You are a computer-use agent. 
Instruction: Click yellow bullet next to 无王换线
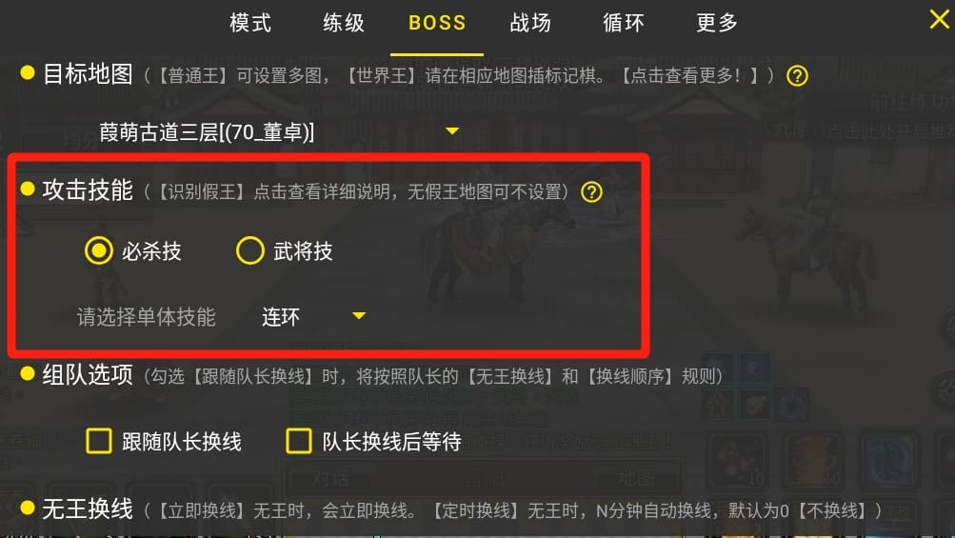(28, 508)
